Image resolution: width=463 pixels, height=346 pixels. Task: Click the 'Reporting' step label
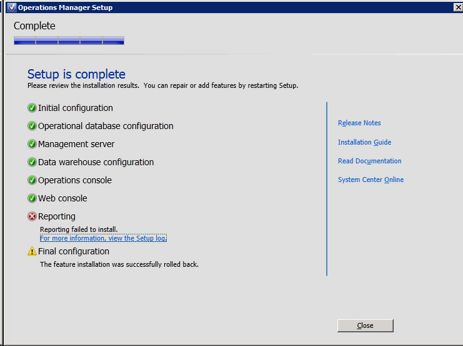point(57,216)
